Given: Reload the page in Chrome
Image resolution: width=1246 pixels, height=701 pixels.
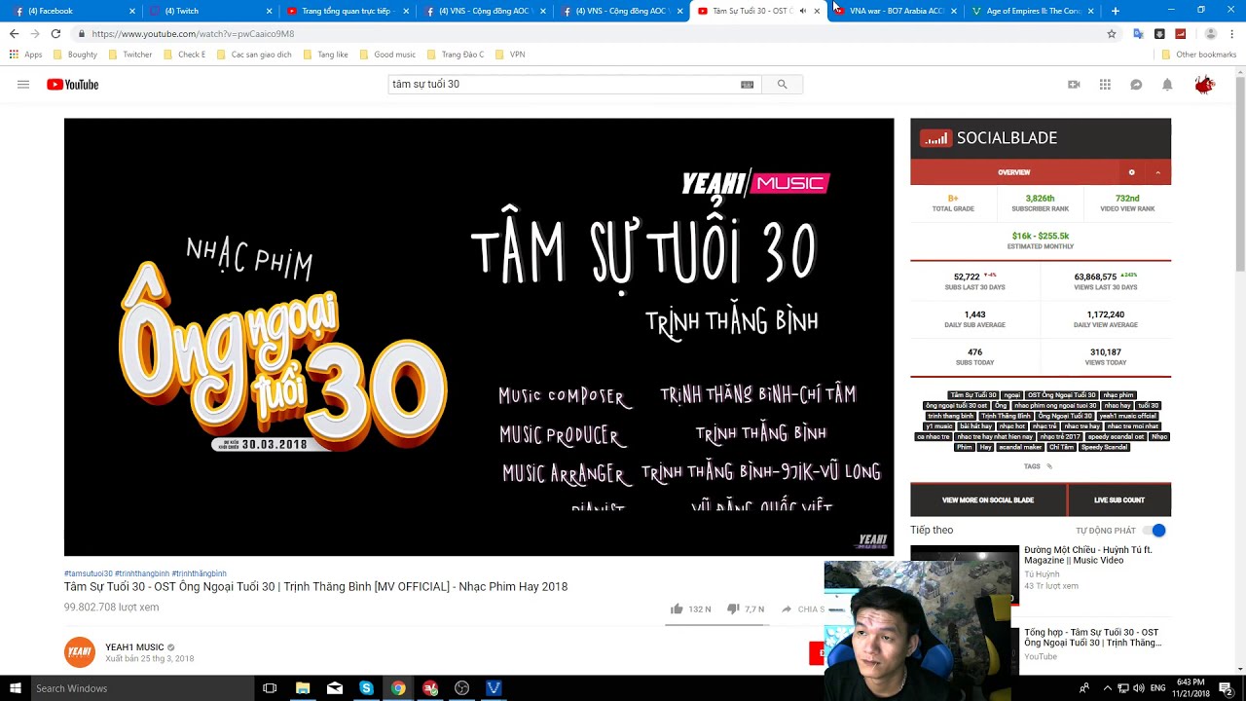Looking at the screenshot, I should point(55,33).
